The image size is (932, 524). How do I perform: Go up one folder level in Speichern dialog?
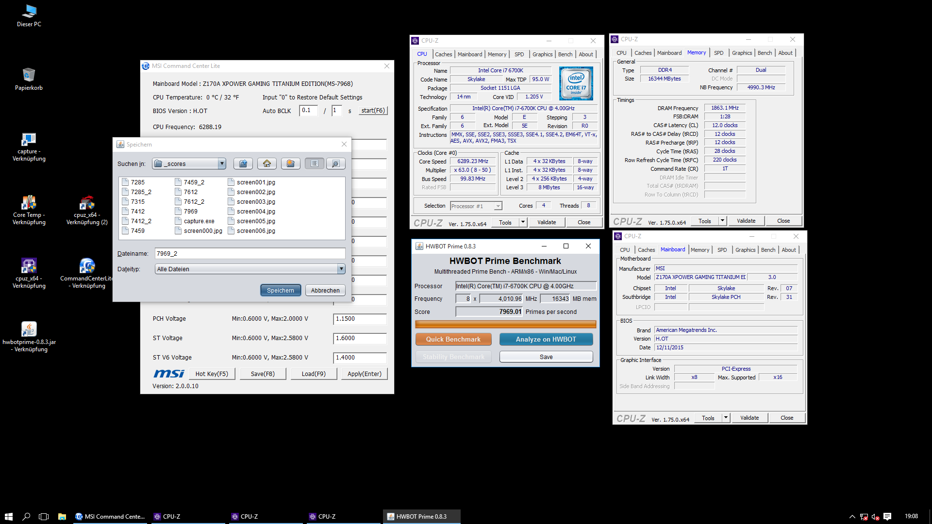(243, 164)
